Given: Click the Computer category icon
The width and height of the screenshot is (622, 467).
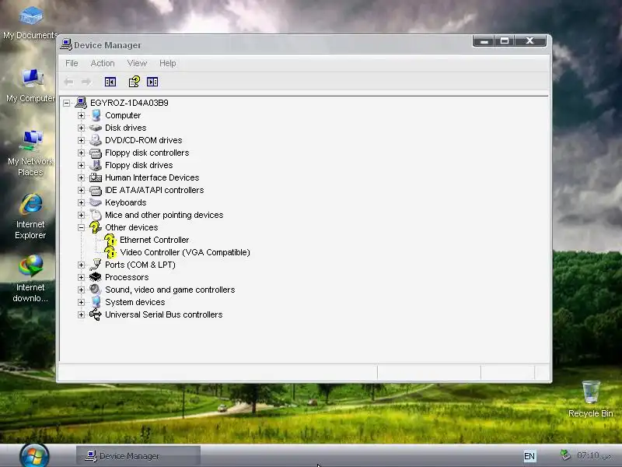Looking at the screenshot, I should [96, 115].
